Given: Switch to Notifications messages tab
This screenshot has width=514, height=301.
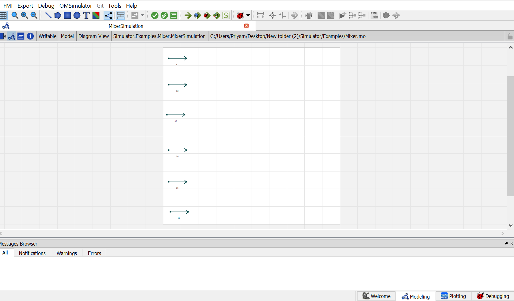Looking at the screenshot, I should point(32,253).
